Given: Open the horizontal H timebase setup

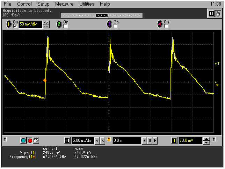Looking at the screenshot, I should pos(67,140).
